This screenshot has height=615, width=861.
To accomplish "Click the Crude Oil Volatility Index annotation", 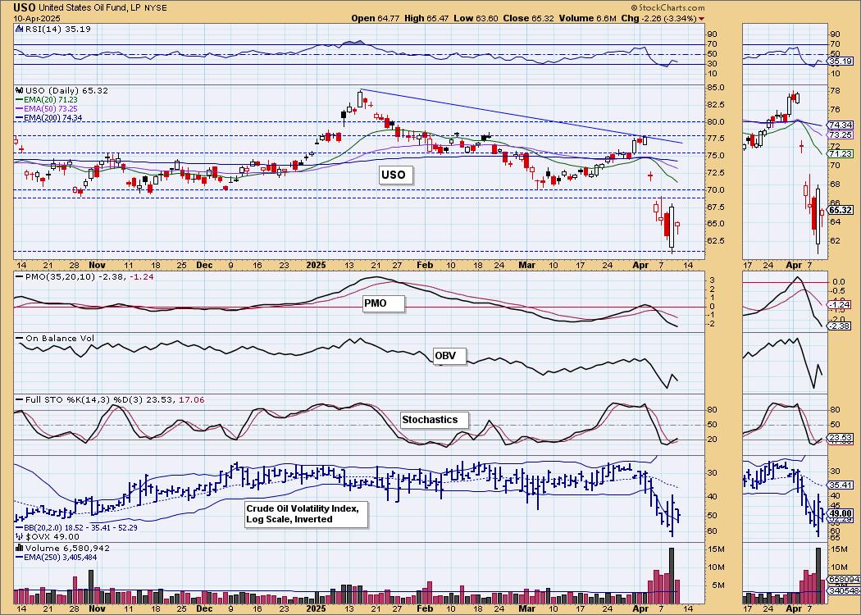I will pyautogui.click(x=305, y=514).
